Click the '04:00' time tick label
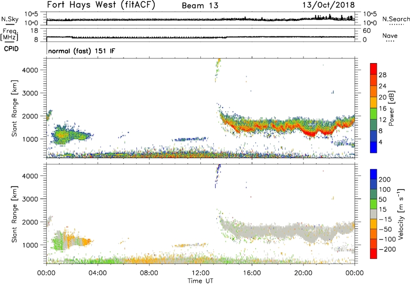This screenshot has width=410, height=284. pyautogui.click(x=97, y=273)
